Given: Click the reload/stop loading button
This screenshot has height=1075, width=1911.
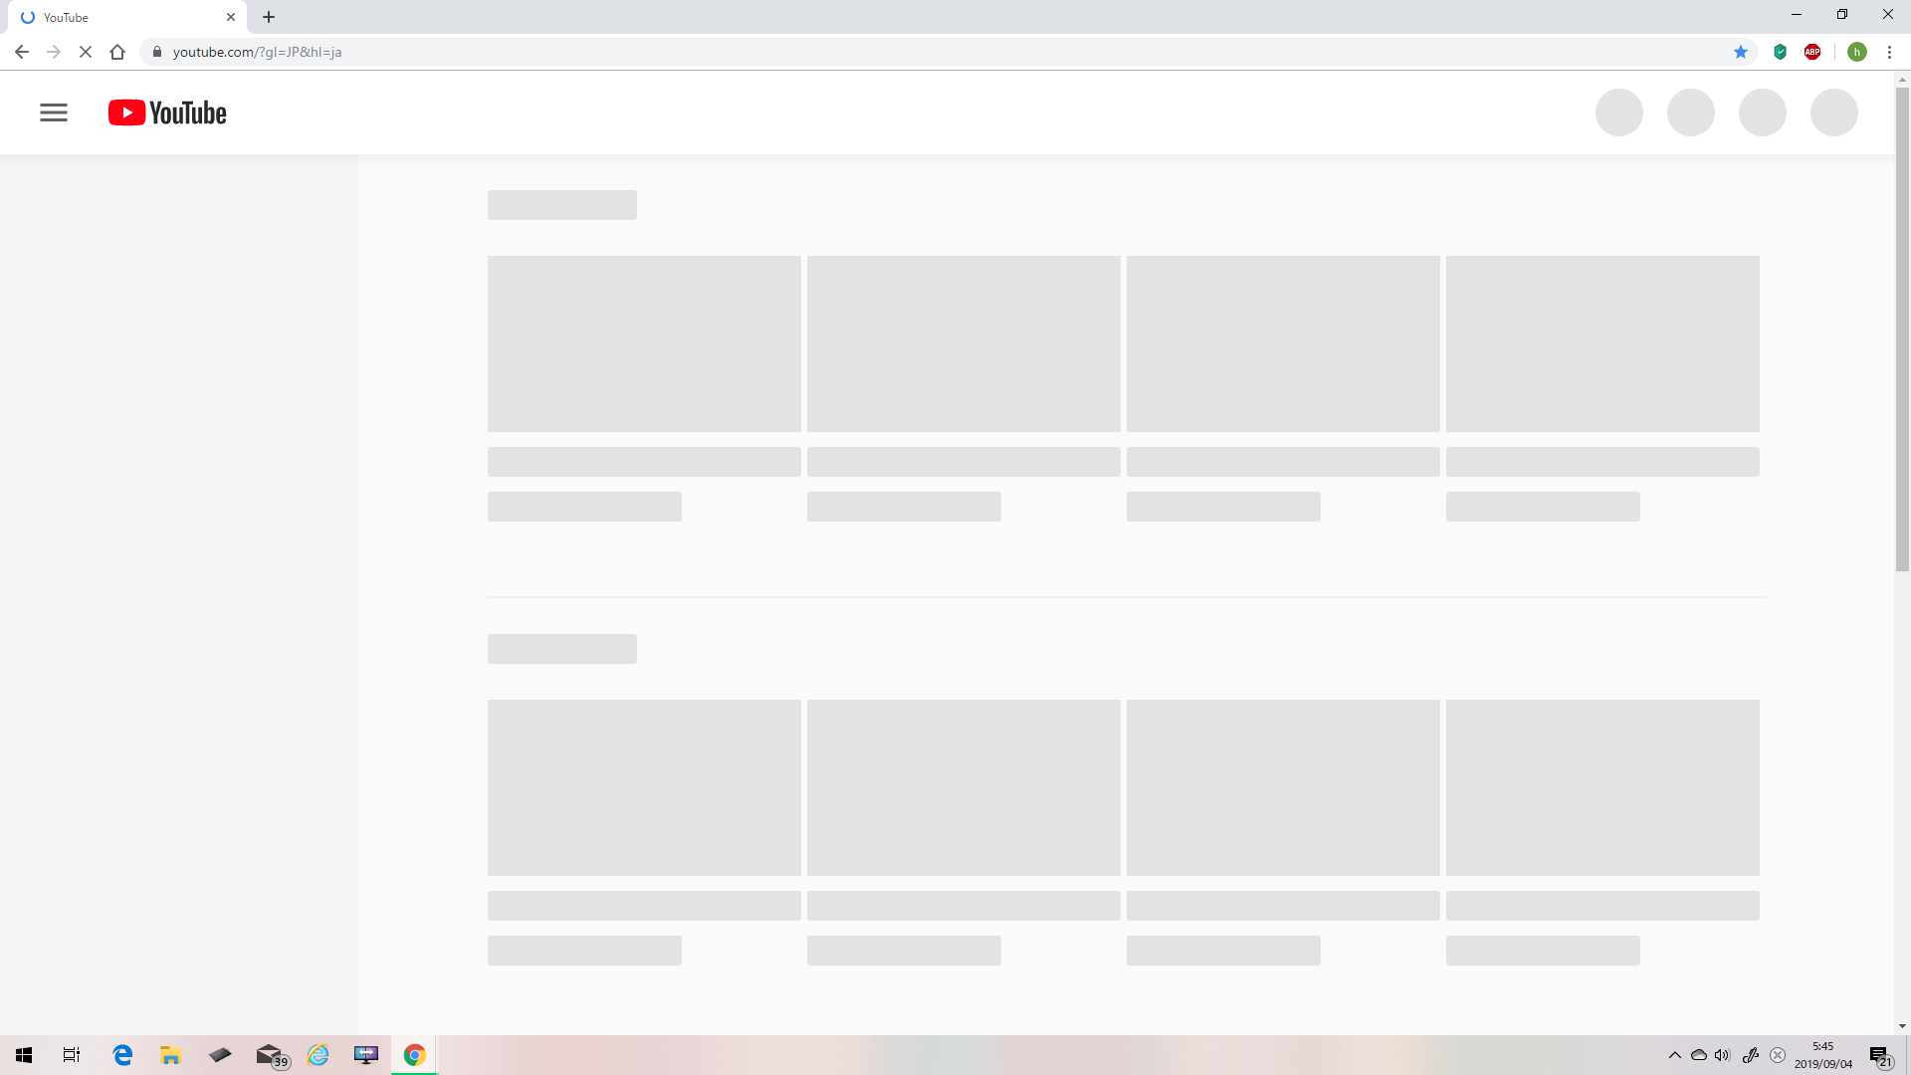Looking at the screenshot, I should pyautogui.click(x=84, y=53).
